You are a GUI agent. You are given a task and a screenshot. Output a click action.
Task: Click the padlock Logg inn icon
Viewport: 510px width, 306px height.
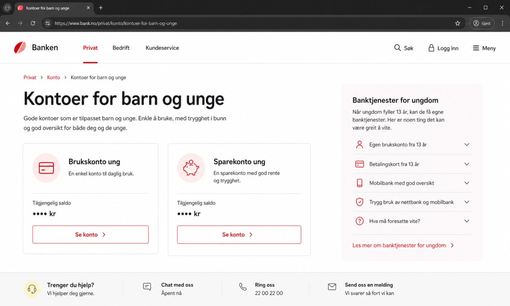[431, 48]
